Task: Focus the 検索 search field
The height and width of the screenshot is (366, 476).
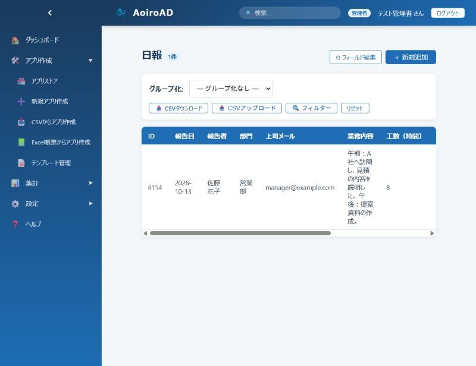Action: 290,12
